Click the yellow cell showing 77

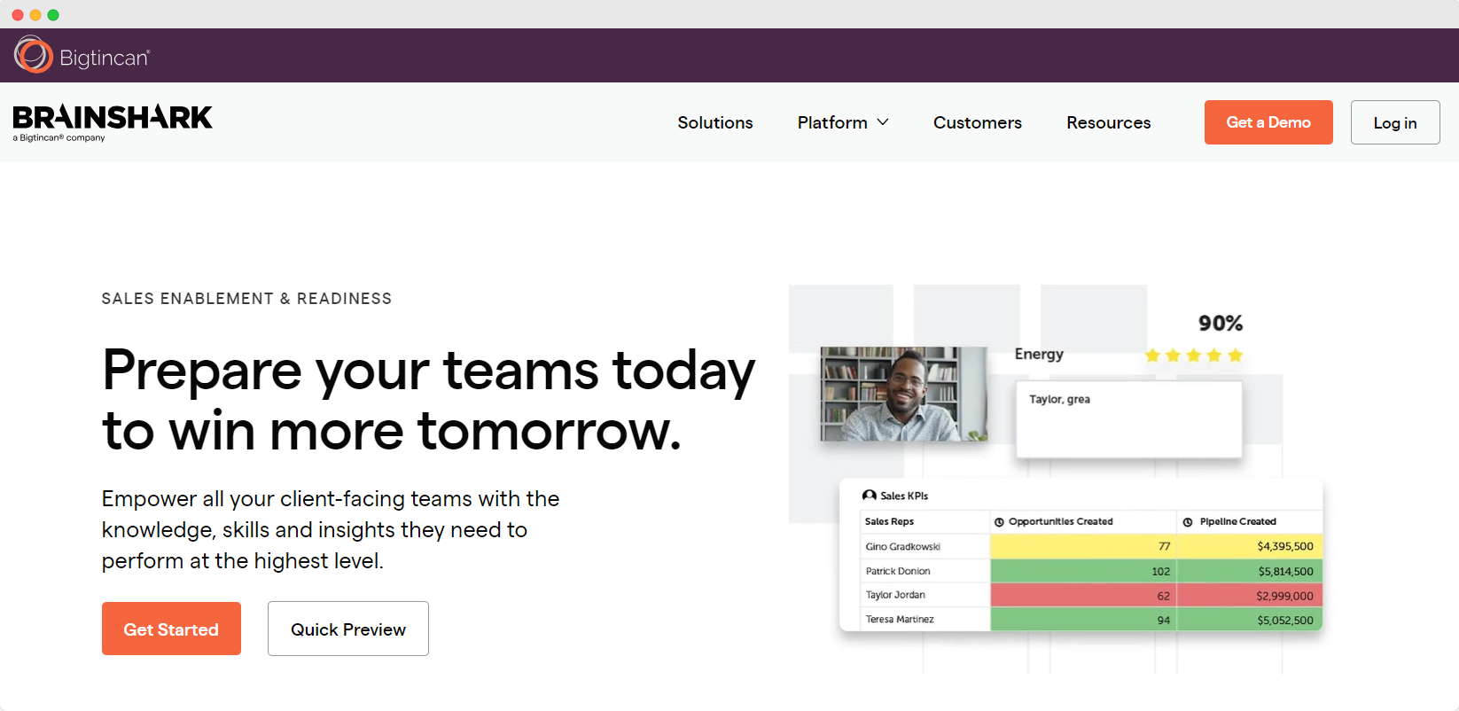point(1083,546)
